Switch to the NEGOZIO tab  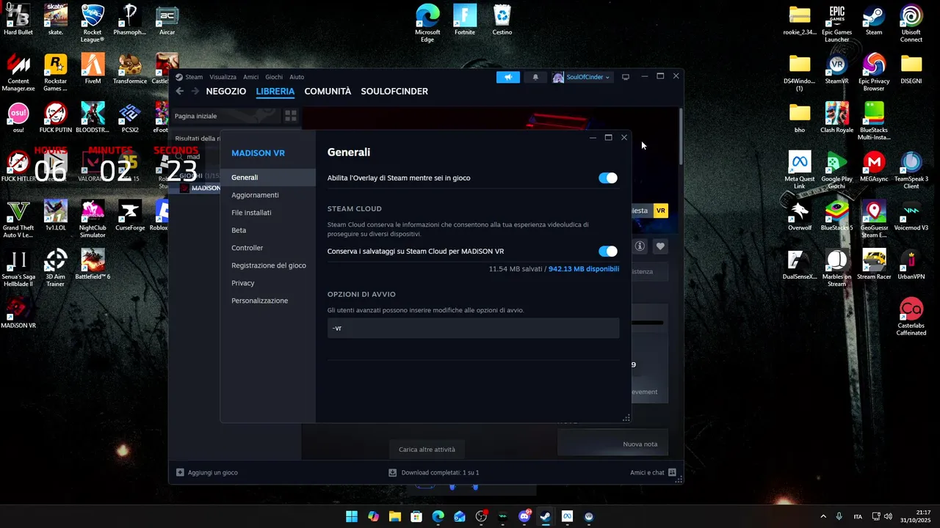226,92
